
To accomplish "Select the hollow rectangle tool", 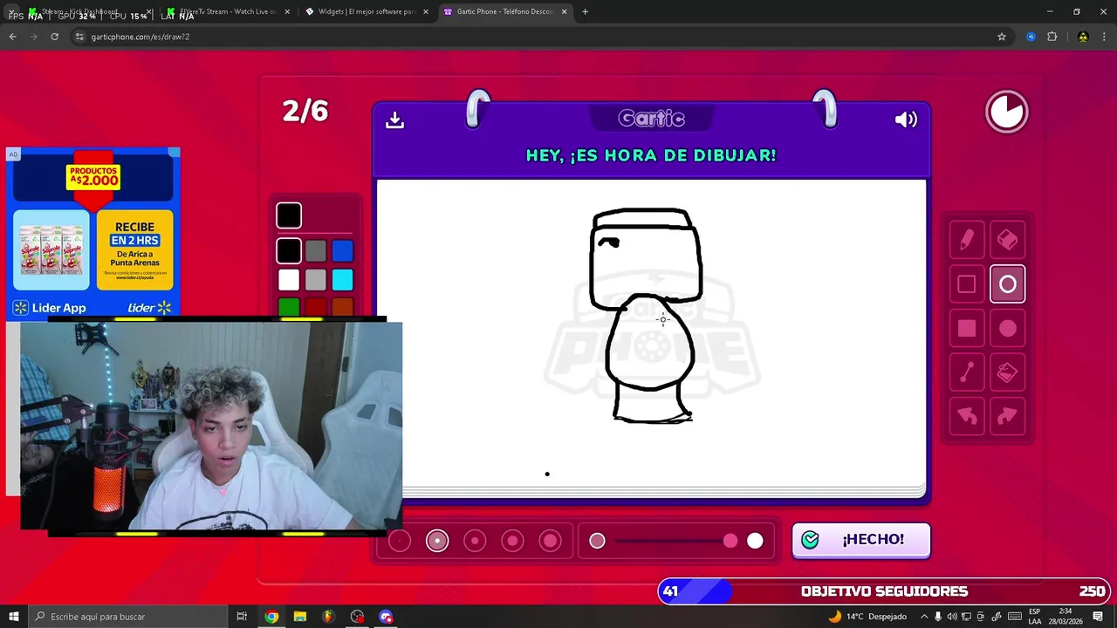I will [x=967, y=284].
